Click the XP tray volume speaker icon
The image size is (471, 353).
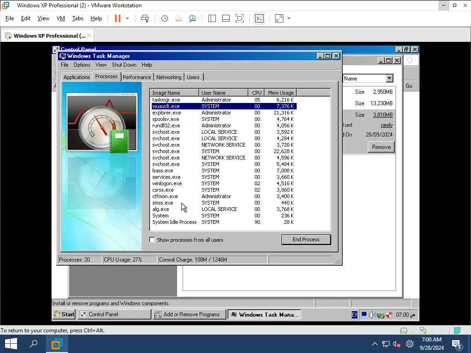click(x=372, y=314)
